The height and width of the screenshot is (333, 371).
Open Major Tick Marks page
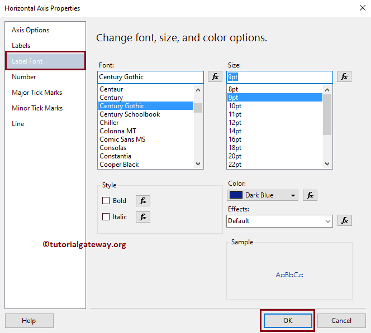click(x=37, y=93)
